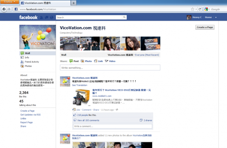Image resolution: width=227 pixels, height=148 pixels.
Task: Open second photostrip thumbnail
Action: click(x=90, y=43)
